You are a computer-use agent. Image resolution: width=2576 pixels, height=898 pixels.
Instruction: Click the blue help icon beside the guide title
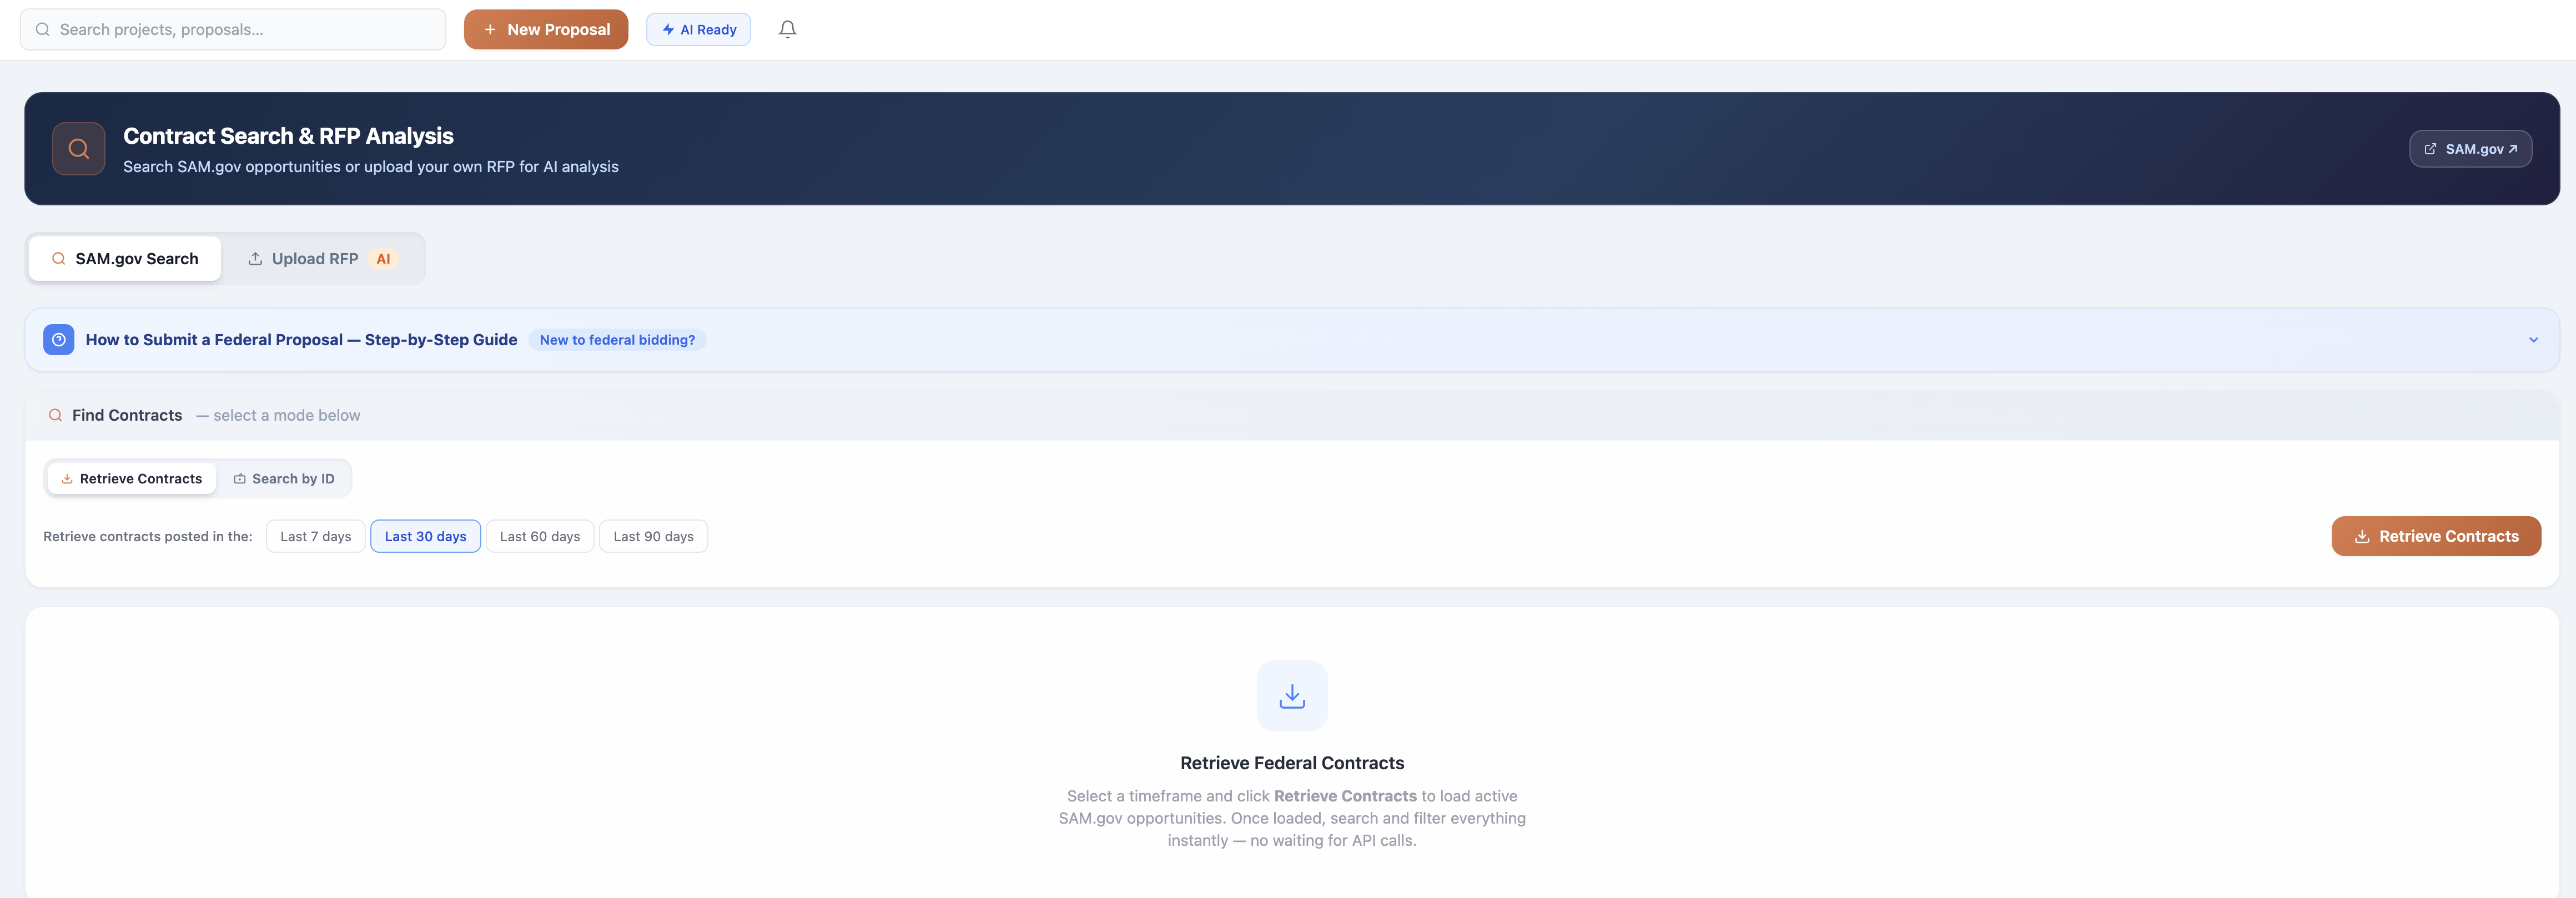click(59, 340)
